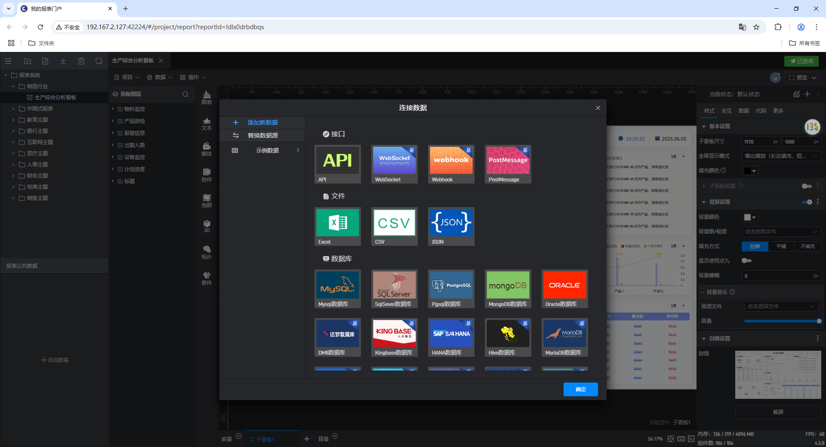Select the API data source tile

(338, 164)
